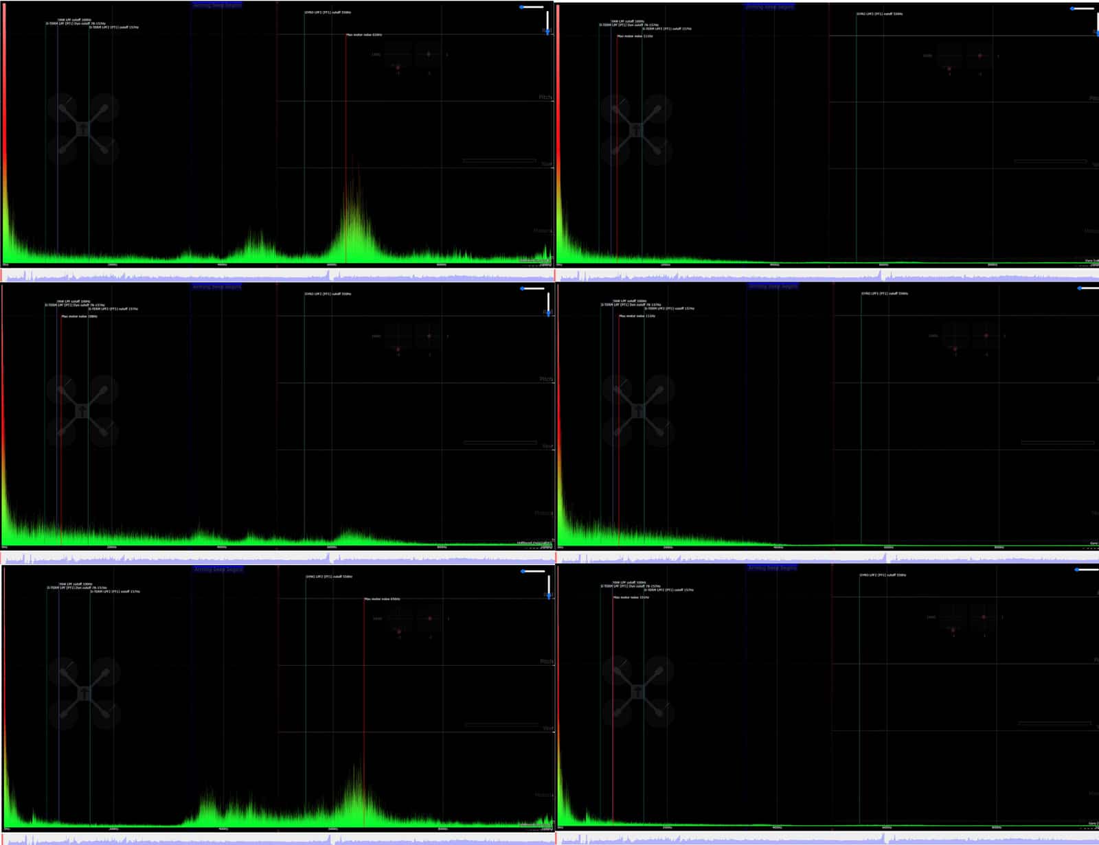This screenshot has width=1099, height=845.
Task: Click timeline seek bar below 626Hz spectrum
Action: (x=277, y=275)
